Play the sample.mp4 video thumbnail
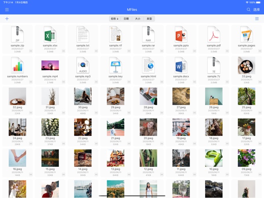The width and height of the screenshot is (264, 198). 50,66
